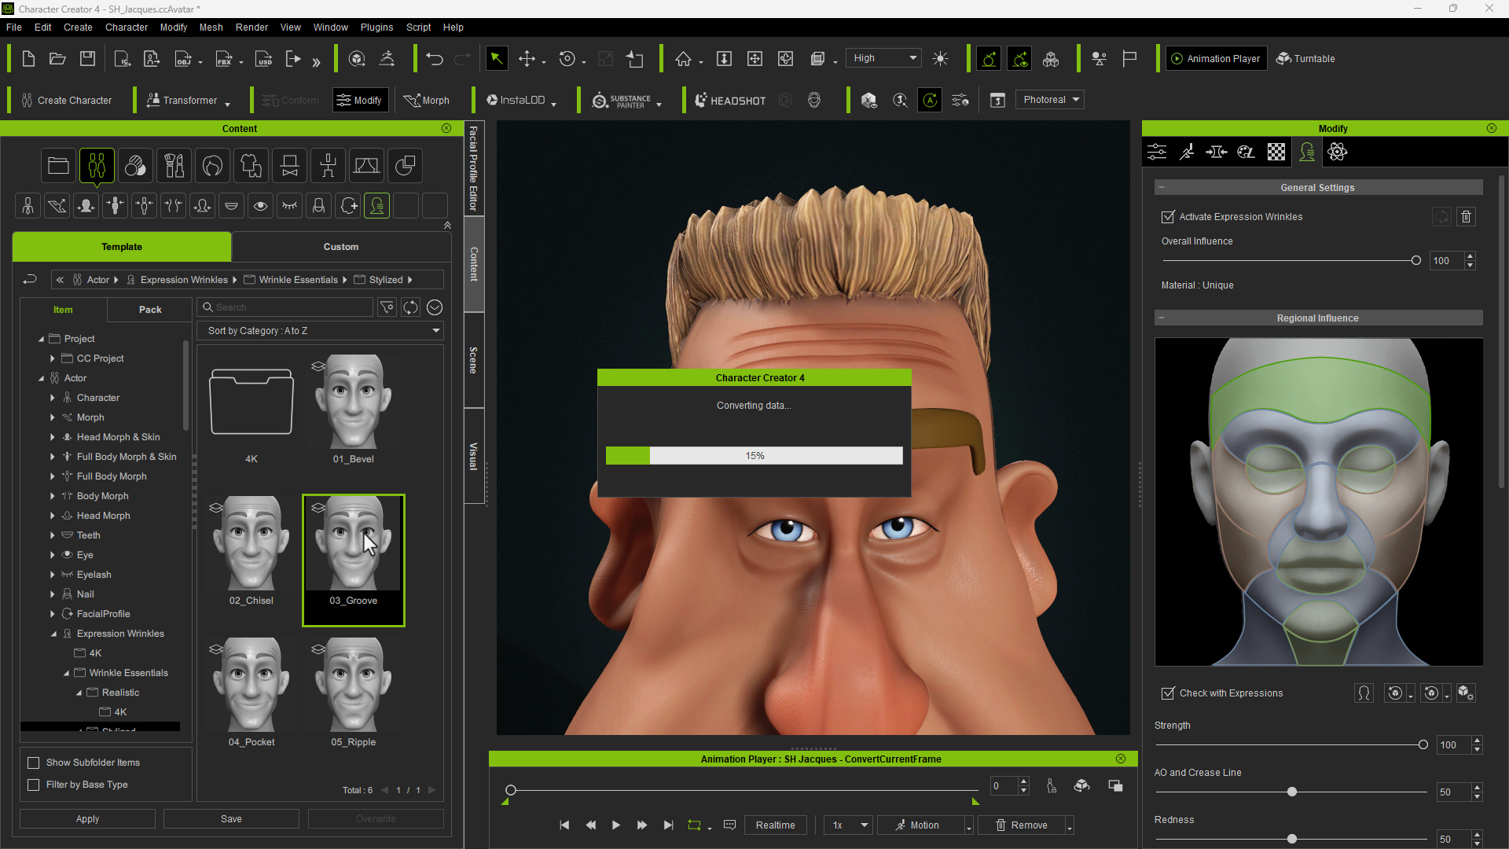
Task: Adjust the Strength slider handle
Action: point(1423,745)
